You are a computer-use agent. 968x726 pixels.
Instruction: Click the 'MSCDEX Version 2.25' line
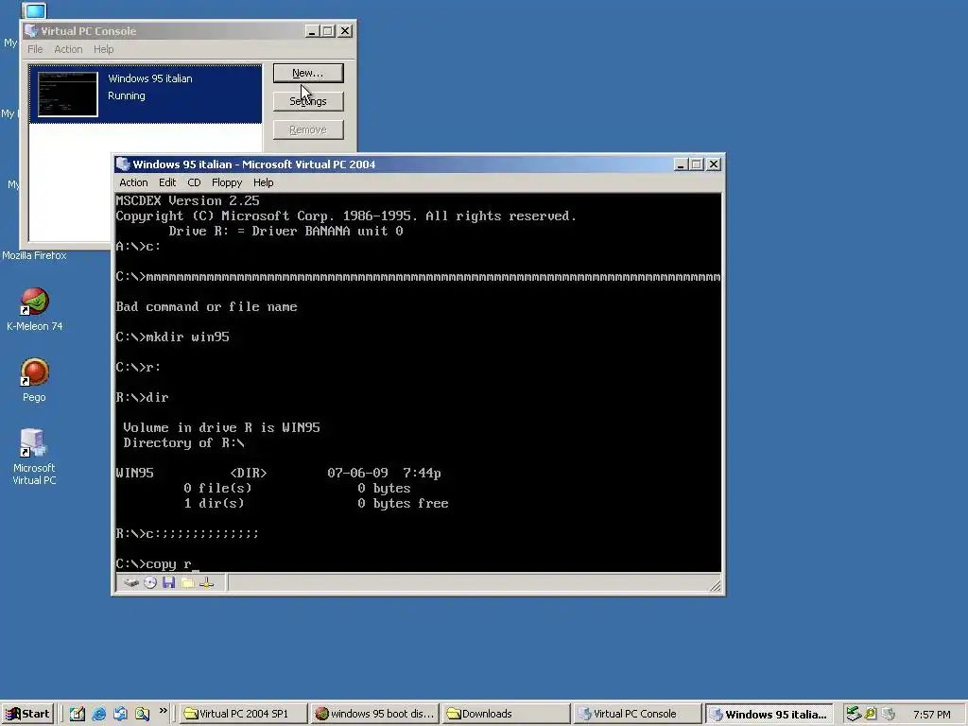pos(188,200)
